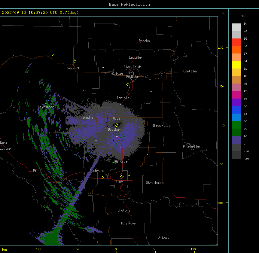Click the light gray 80-70 dBZ legend swatch

236,27
